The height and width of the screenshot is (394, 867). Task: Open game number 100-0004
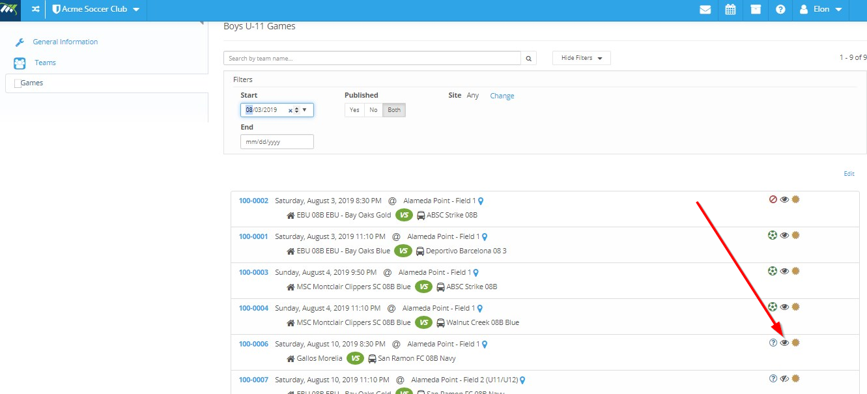[x=253, y=308]
